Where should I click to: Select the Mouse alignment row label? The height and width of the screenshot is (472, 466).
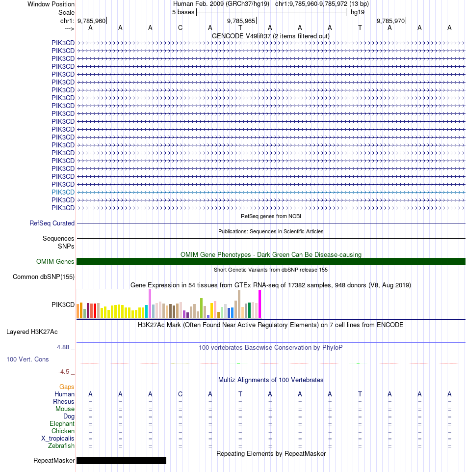[65, 409]
